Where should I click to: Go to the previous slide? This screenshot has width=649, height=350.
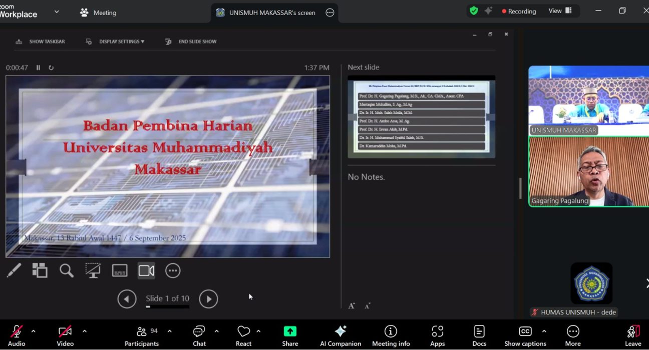coord(127,299)
